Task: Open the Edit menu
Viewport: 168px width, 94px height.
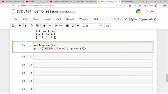Action: pos(25,19)
